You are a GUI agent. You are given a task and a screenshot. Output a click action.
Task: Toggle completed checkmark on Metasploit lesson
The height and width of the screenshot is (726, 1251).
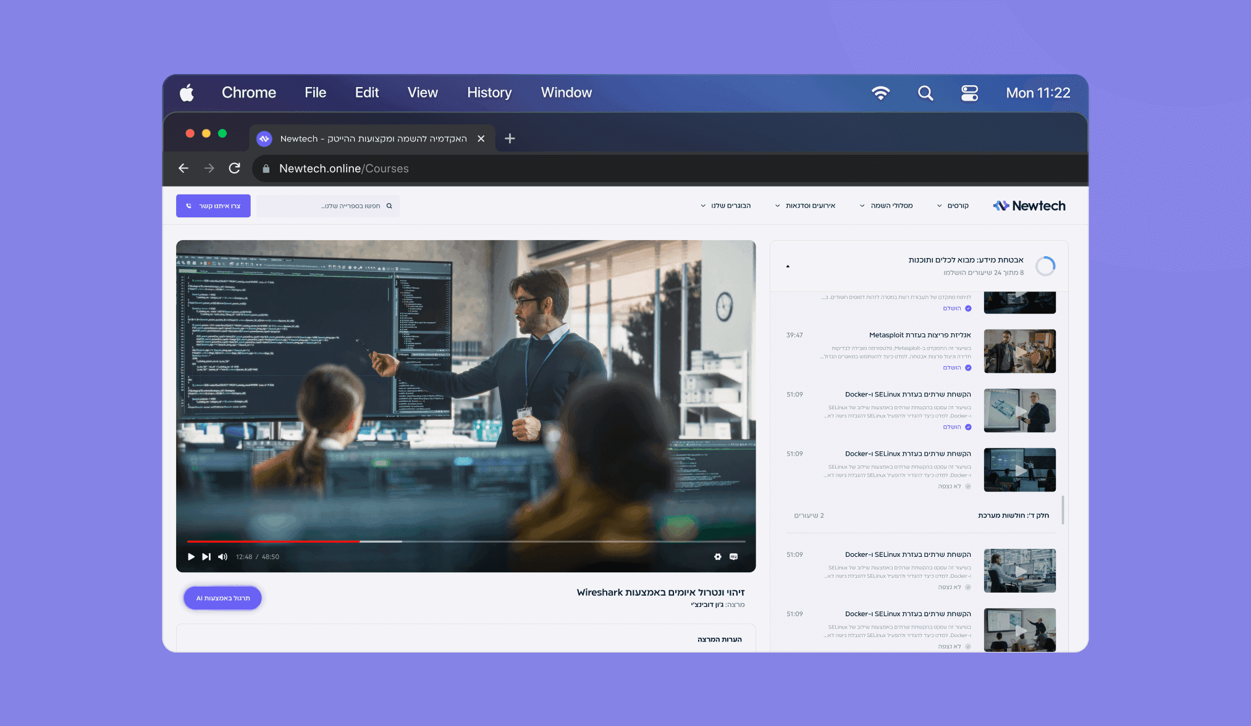coord(968,368)
